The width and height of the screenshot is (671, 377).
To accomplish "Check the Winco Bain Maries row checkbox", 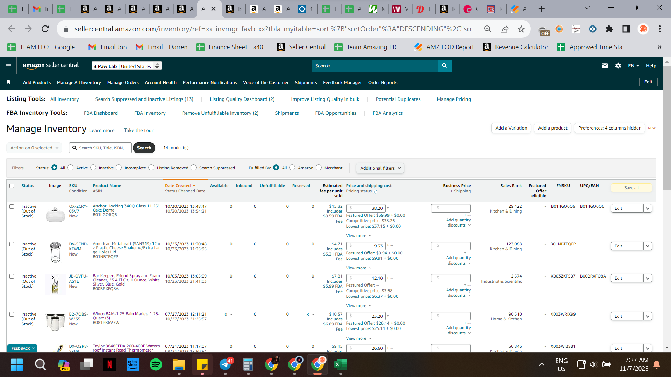I will coord(12,314).
